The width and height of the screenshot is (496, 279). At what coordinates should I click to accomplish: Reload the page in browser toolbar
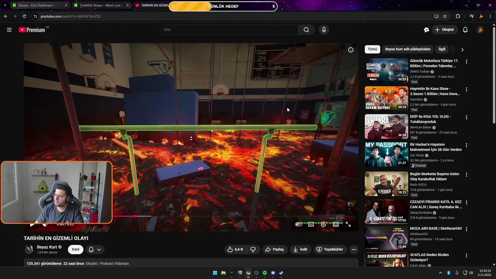[x=24, y=16]
